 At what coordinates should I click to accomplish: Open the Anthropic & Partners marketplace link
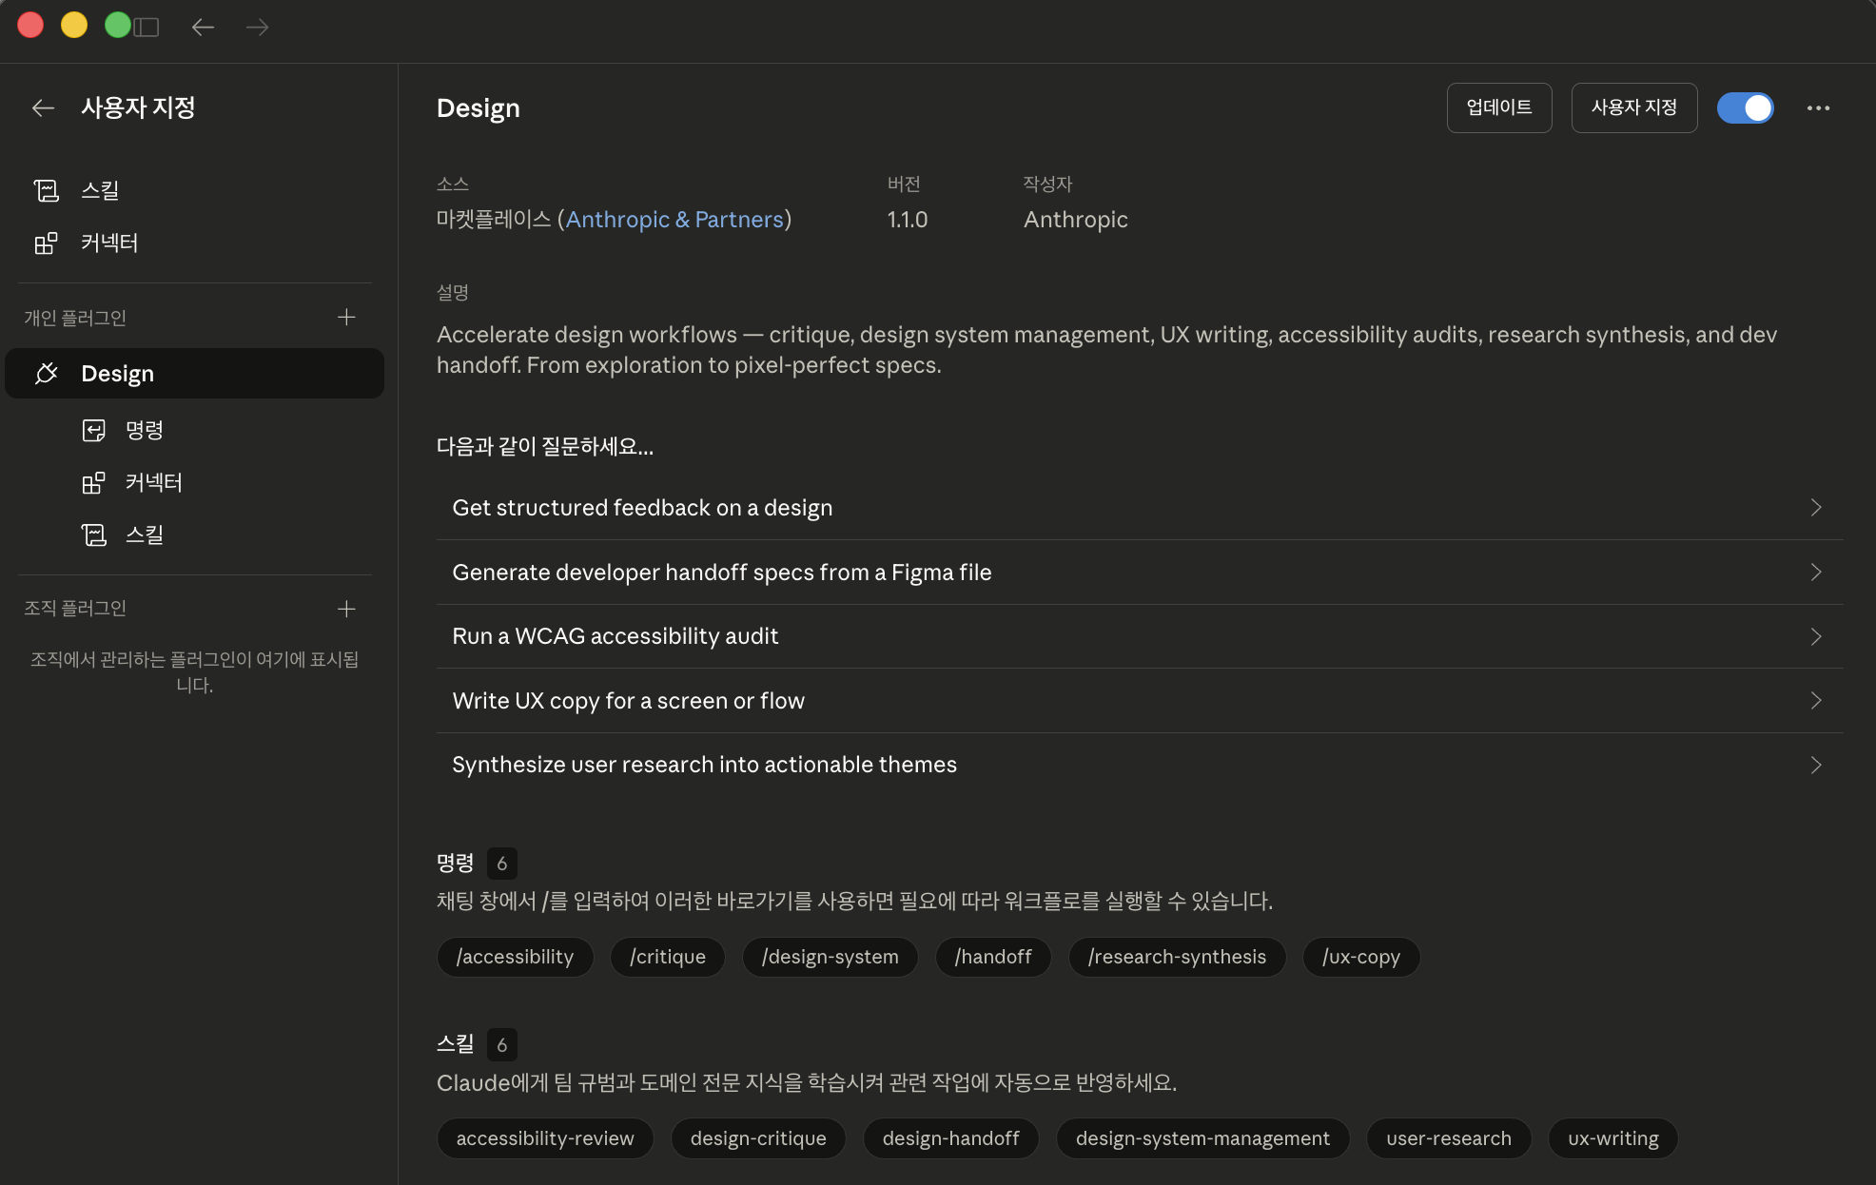674,220
